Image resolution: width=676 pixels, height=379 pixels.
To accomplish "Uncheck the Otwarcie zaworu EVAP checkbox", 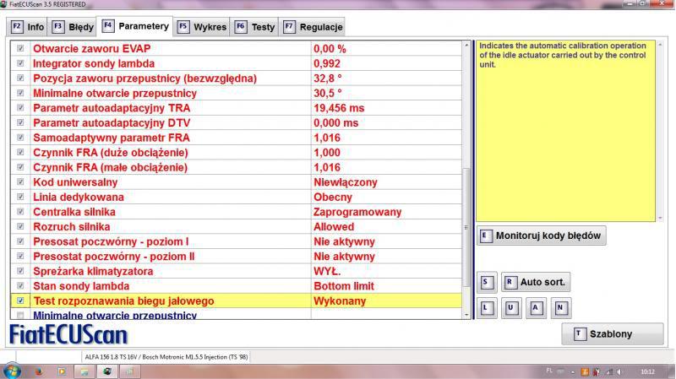I will pos(21,49).
